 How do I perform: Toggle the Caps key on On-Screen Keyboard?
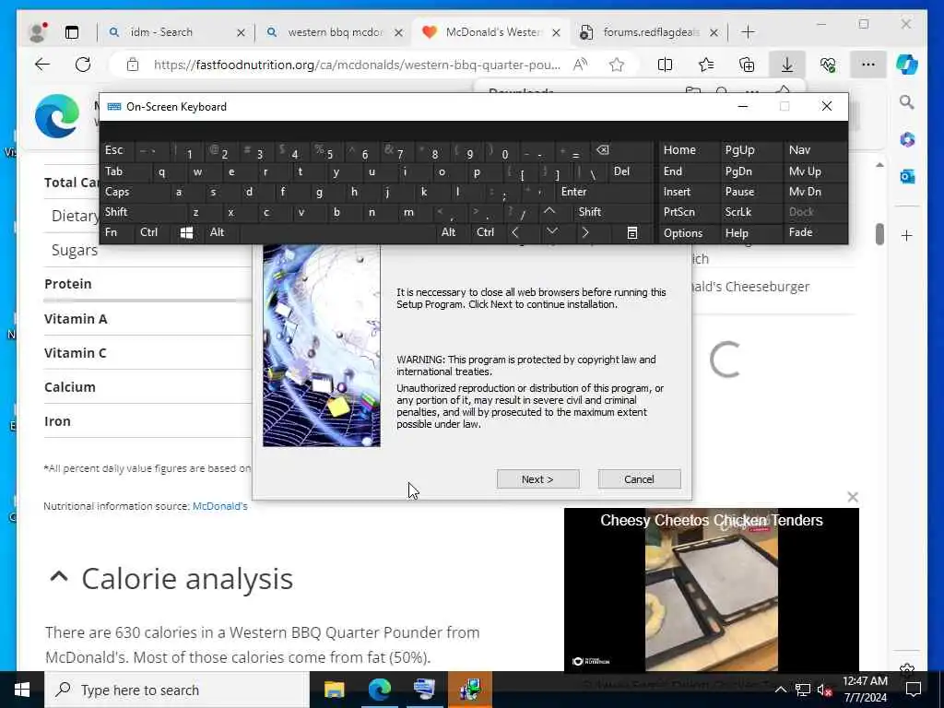tap(117, 192)
